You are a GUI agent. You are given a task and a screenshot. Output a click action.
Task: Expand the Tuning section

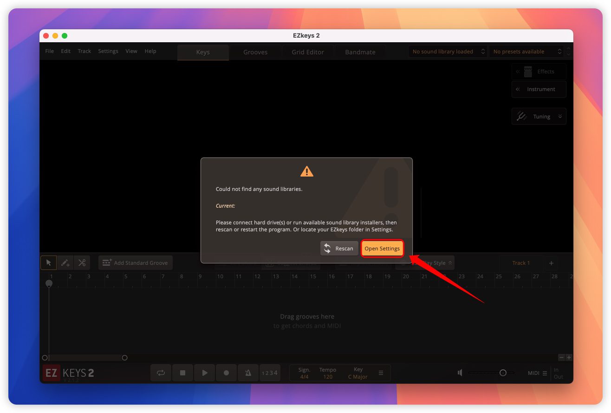coord(539,117)
